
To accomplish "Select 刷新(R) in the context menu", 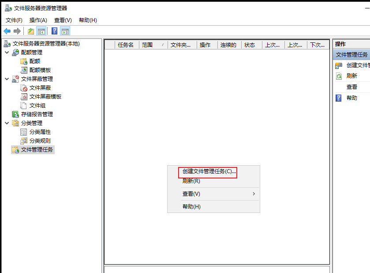I will coord(191,181).
